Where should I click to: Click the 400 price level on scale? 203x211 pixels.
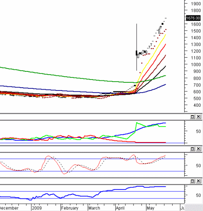[x=197, y=105]
